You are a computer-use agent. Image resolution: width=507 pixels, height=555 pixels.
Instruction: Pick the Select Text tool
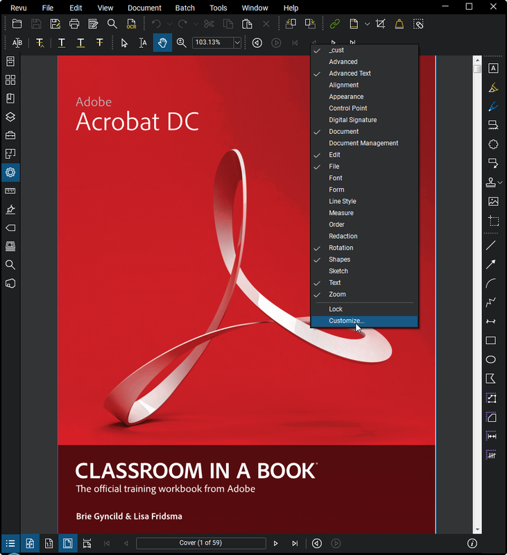coord(143,43)
